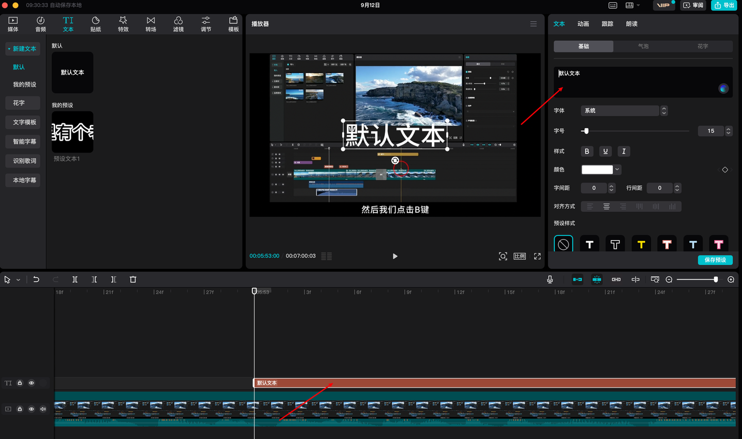Viewport: 742px width, 439px height.
Task: Click the 导出 export button
Action: point(724,5)
